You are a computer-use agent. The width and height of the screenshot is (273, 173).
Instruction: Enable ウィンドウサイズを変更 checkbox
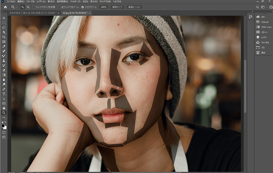34,7
